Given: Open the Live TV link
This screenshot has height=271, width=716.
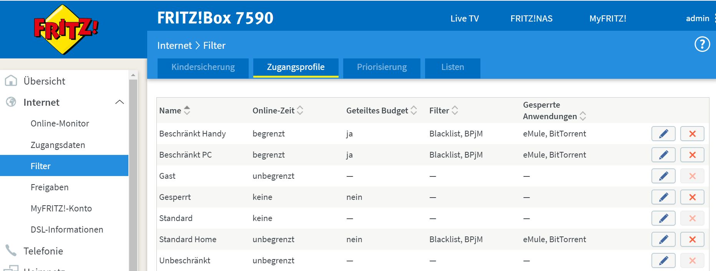Looking at the screenshot, I should [465, 18].
